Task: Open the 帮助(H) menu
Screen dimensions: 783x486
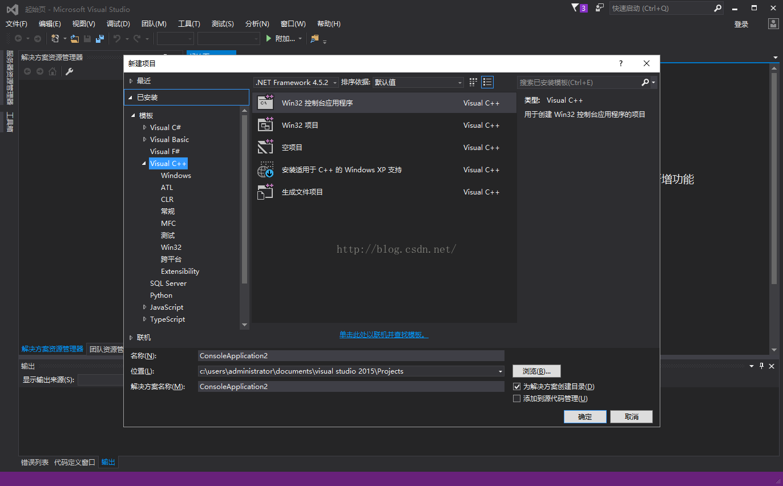Action: pos(329,23)
